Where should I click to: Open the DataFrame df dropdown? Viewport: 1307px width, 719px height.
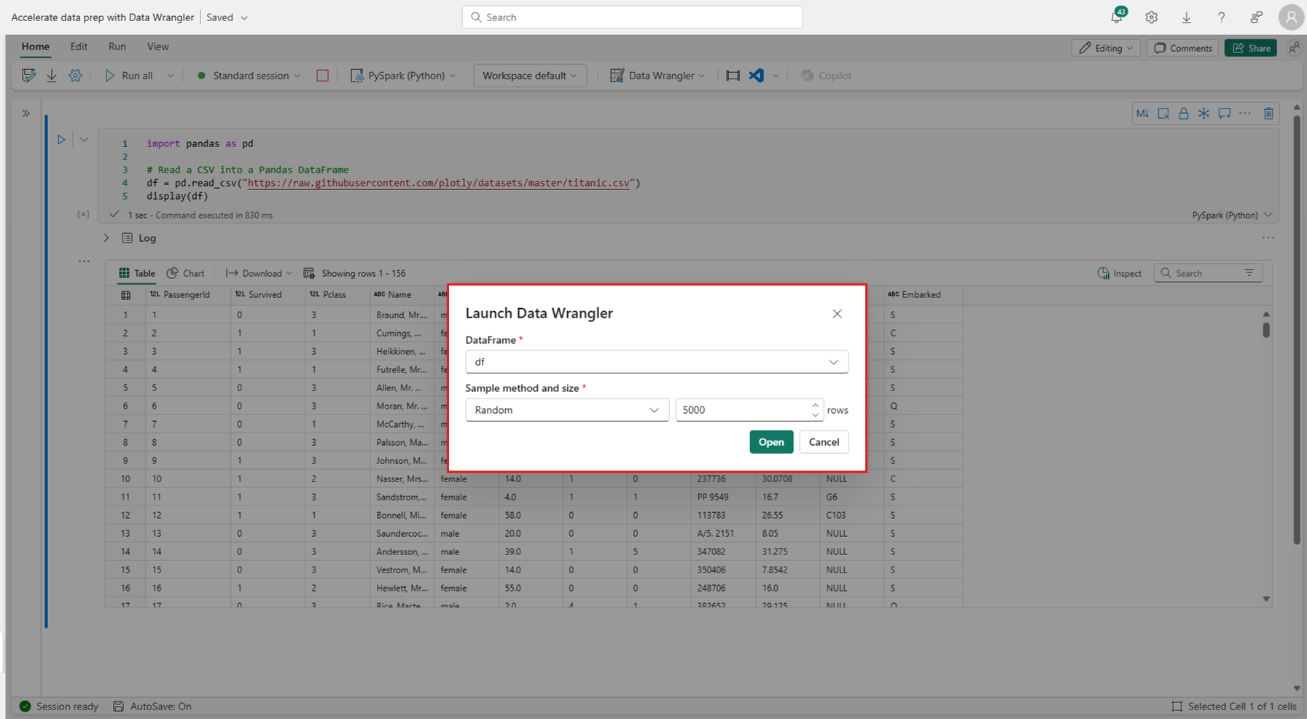pos(657,362)
